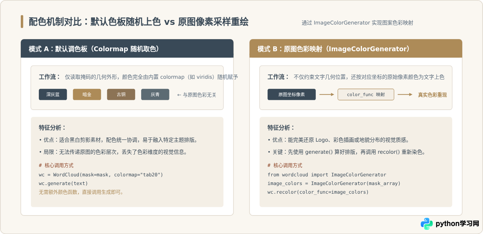Click the 真实色彩重现 label
This screenshot has height=234, width=483.
(432, 95)
